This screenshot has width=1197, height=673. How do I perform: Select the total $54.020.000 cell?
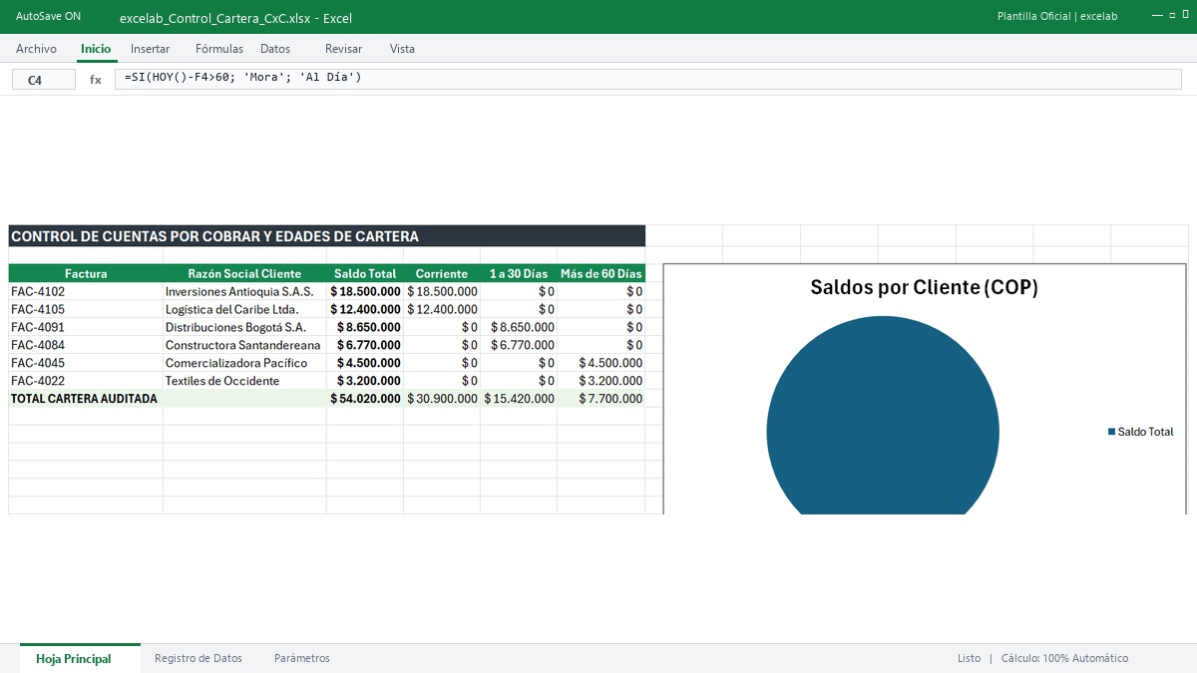coord(365,399)
